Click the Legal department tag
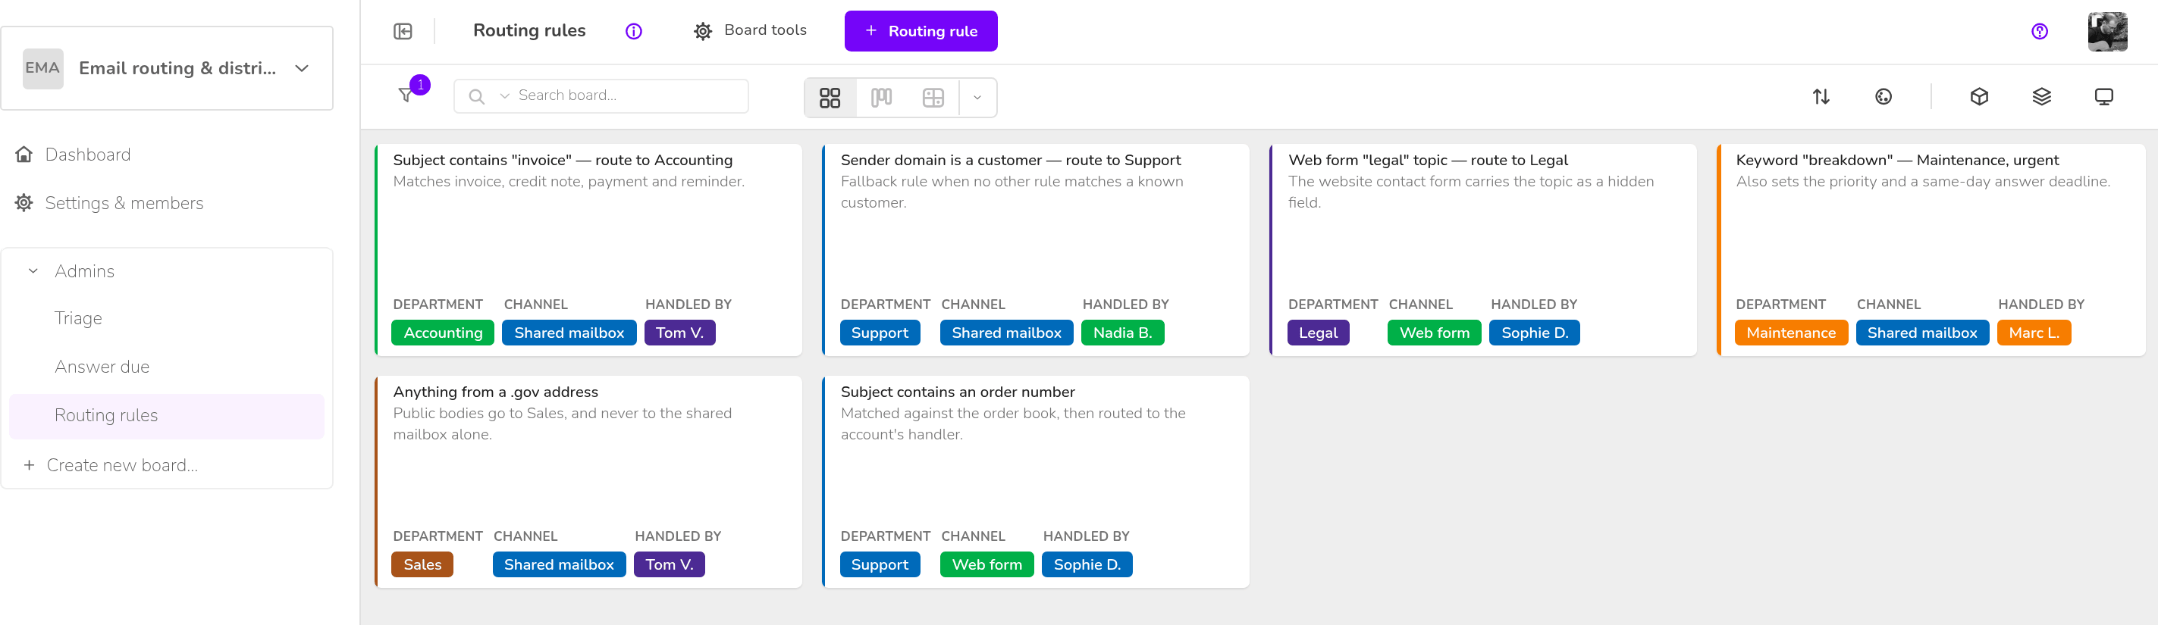Screen dimensions: 2158x625 [x=1318, y=333]
